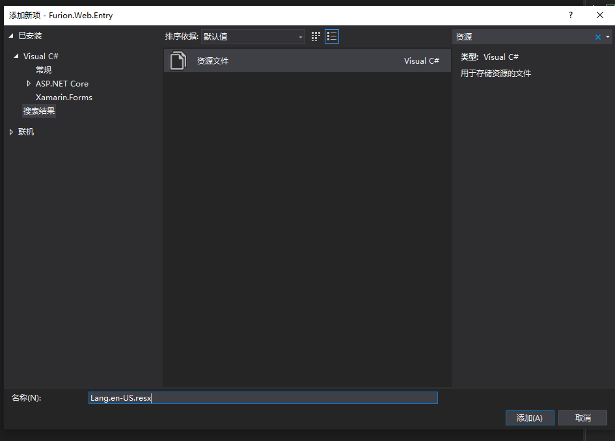
Task: Select 常规 in the category tree
Action: coord(44,70)
